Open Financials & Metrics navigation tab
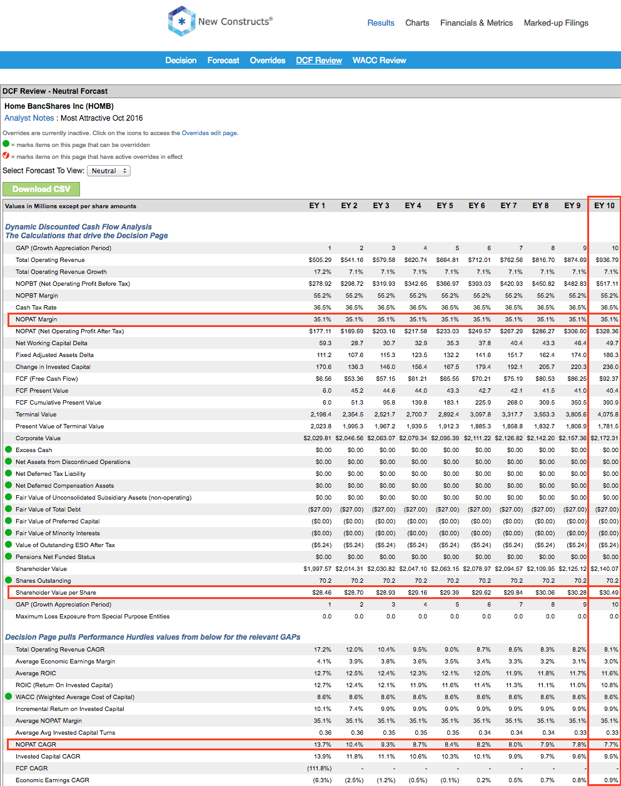621x786 pixels. click(x=477, y=23)
